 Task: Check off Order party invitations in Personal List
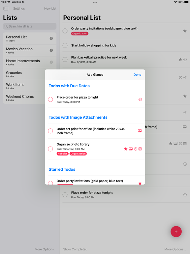(x=65, y=31)
